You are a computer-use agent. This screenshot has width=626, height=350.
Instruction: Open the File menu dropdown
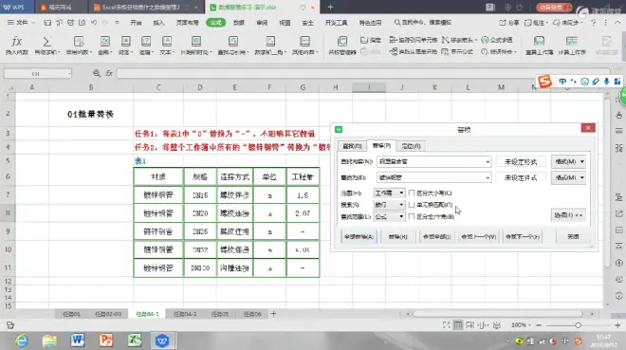[x=21, y=23]
